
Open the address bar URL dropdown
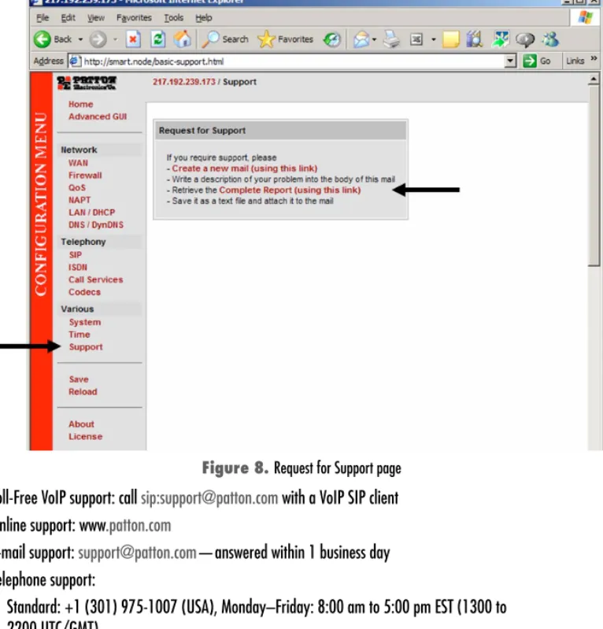pos(510,61)
